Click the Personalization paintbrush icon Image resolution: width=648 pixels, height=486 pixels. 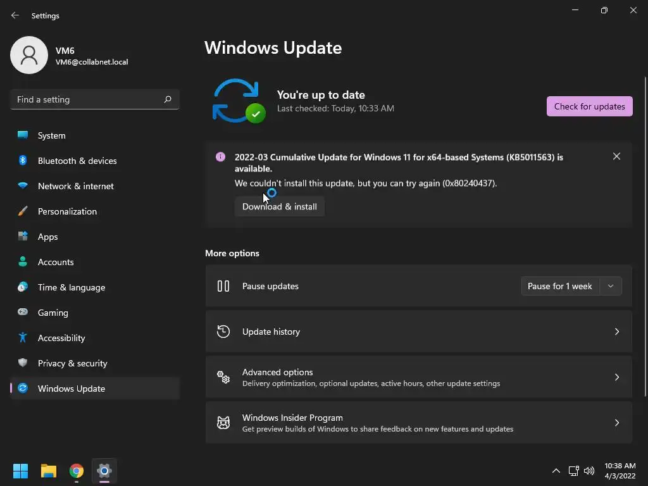click(23, 211)
